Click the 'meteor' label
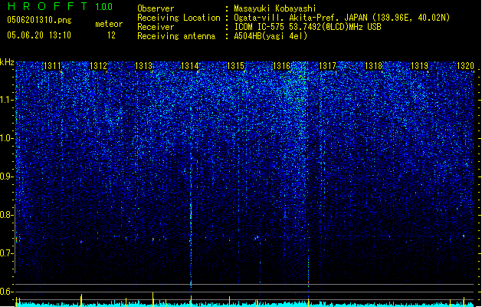The width and height of the screenshot is (482, 307). click(x=109, y=24)
